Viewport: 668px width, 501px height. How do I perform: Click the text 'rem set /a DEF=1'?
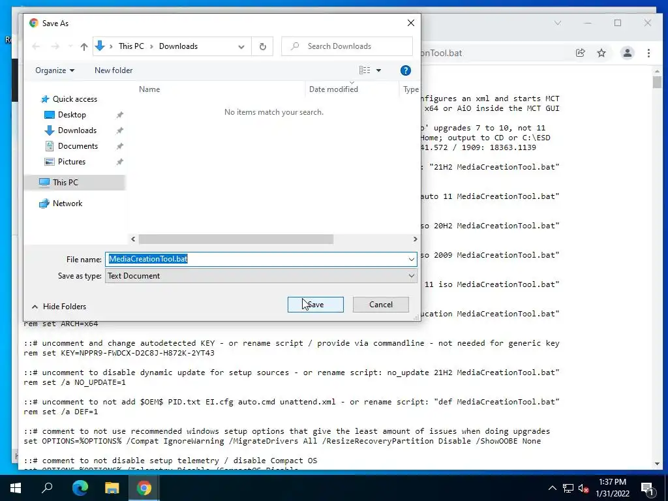click(x=61, y=412)
